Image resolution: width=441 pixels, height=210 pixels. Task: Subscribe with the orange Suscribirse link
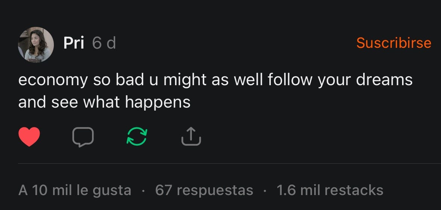click(x=393, y=43)
